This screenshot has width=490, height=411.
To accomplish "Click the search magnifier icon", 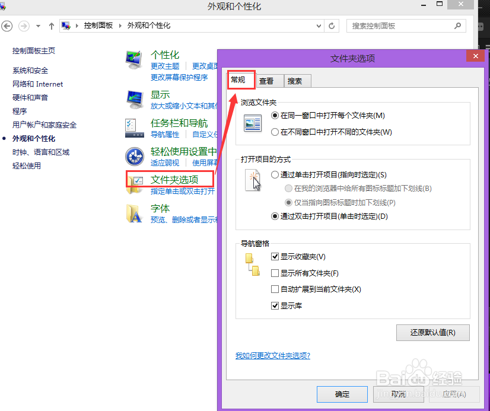I will click(457, 26).
